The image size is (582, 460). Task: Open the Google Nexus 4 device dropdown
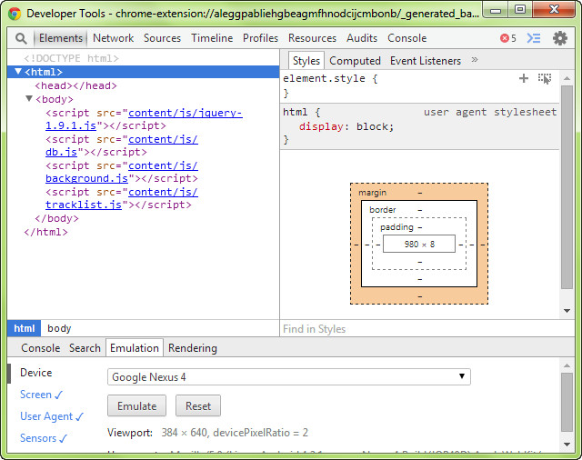coord(289,377)
